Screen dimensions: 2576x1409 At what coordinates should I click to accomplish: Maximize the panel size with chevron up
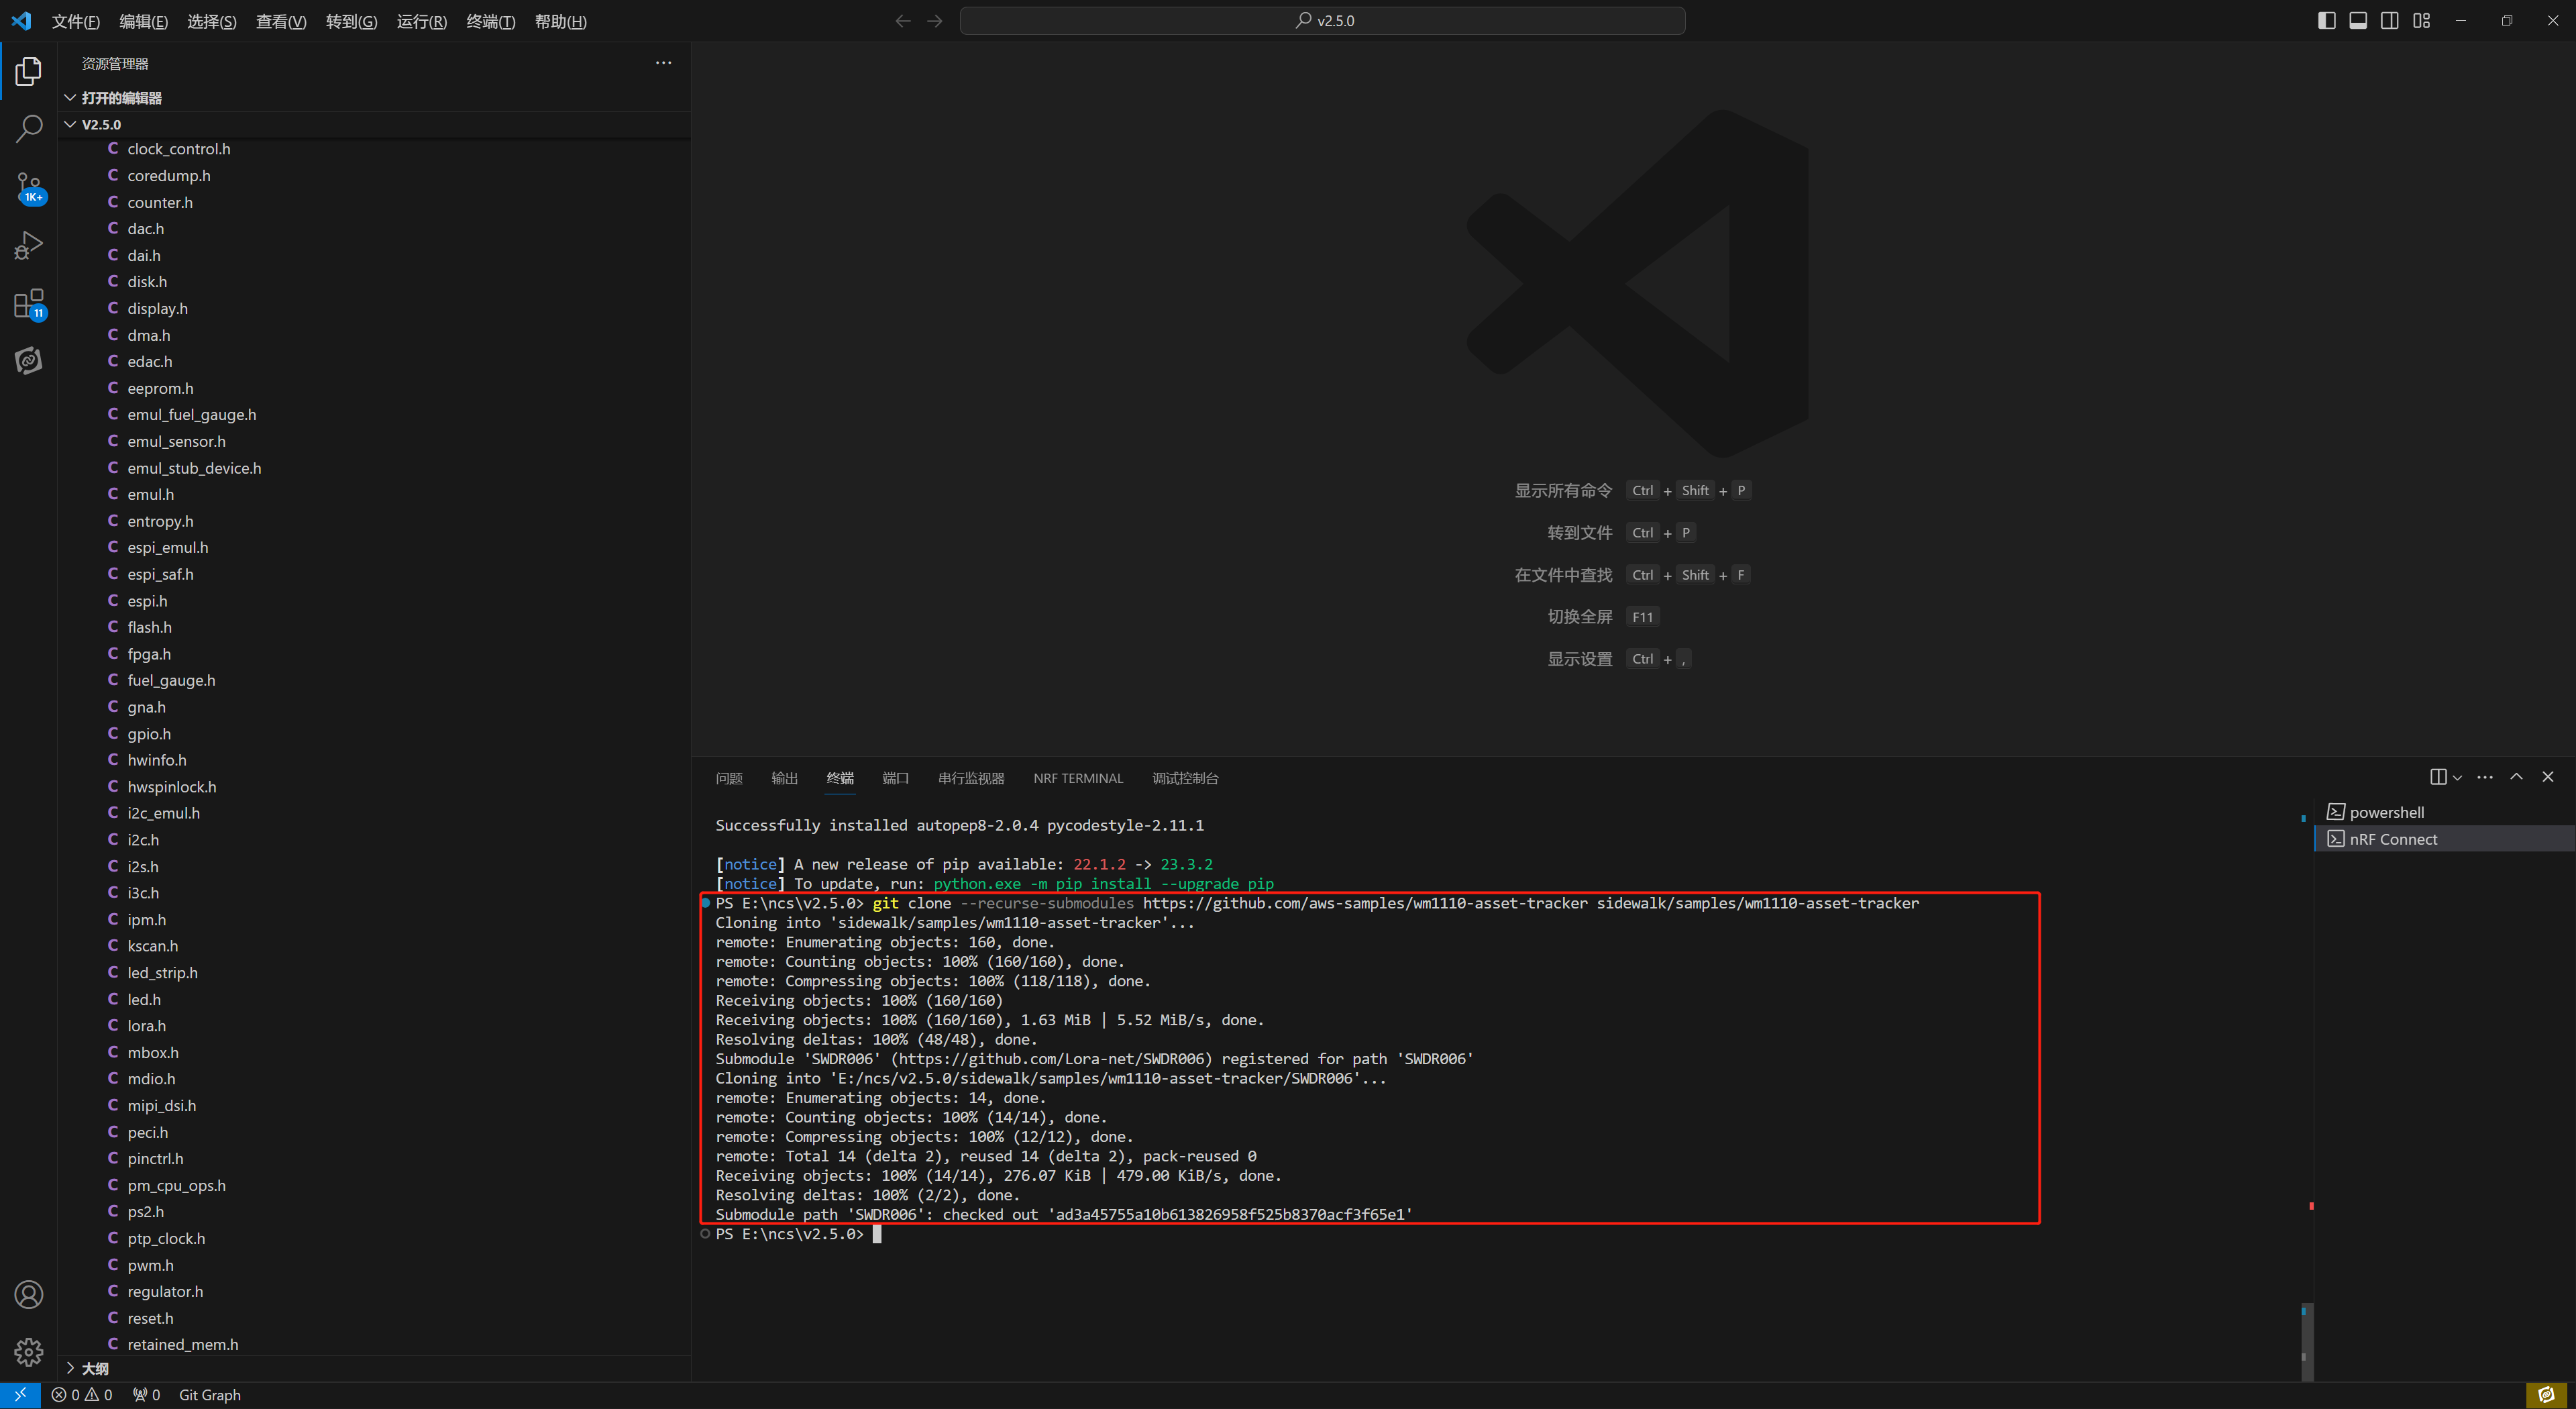pyautogui.click(x=2516, y=777)
